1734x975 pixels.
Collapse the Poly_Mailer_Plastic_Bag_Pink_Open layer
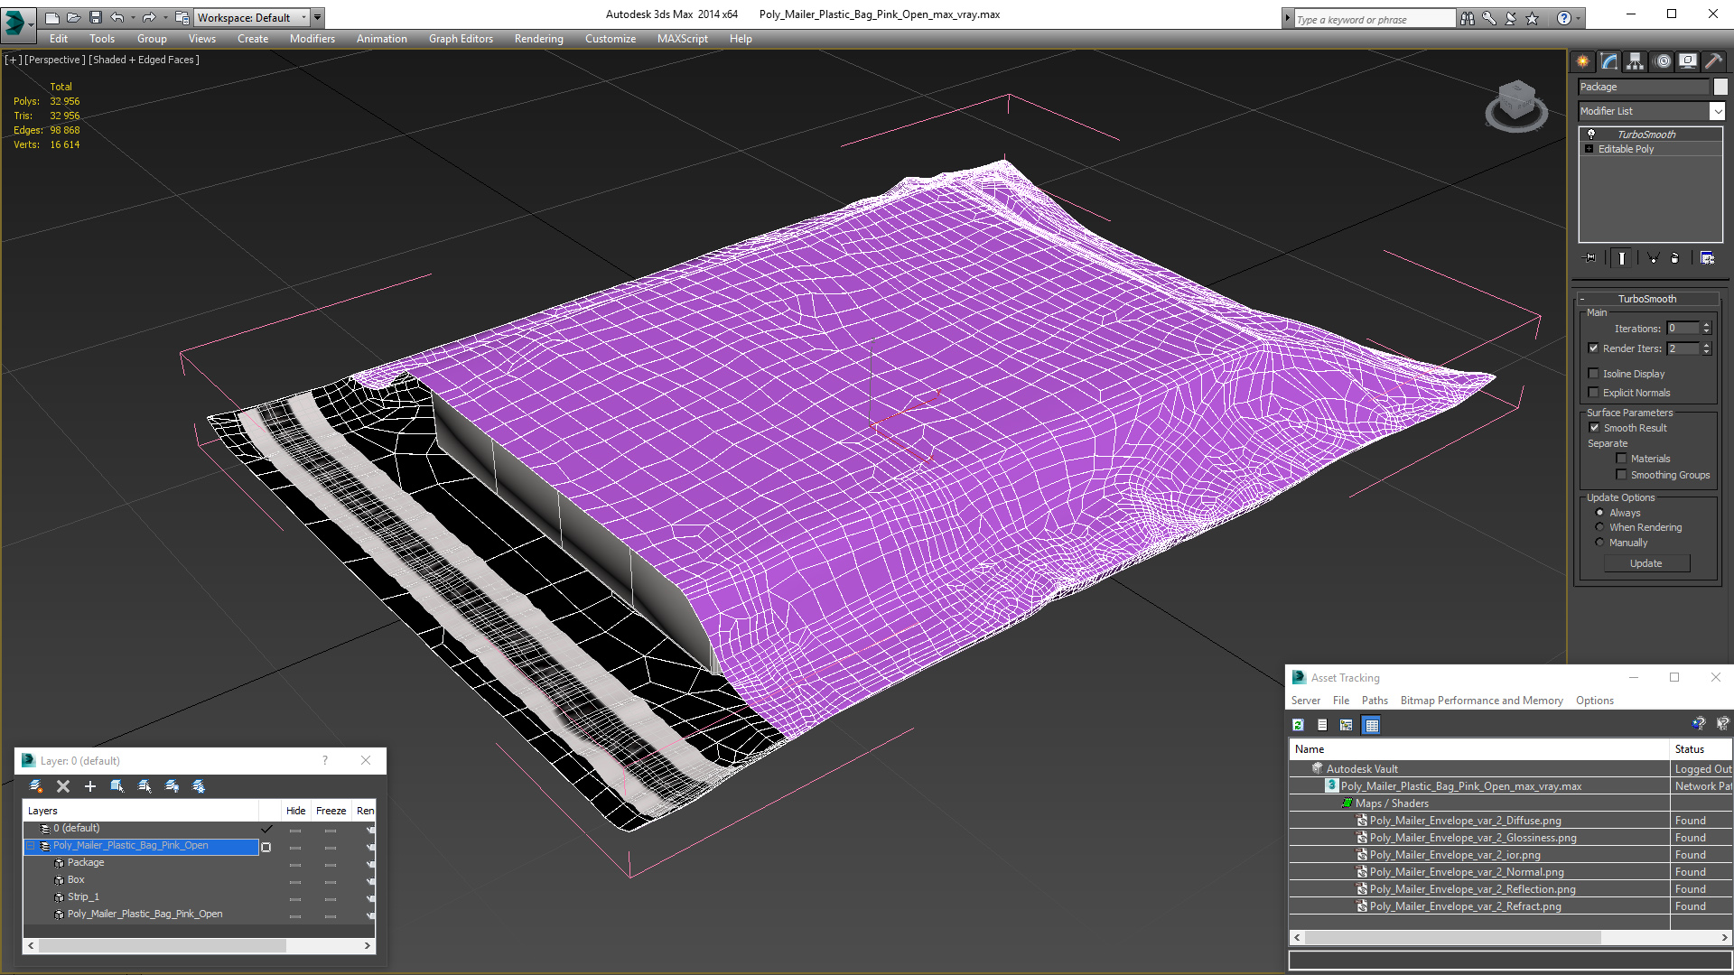tap(30, 846)
